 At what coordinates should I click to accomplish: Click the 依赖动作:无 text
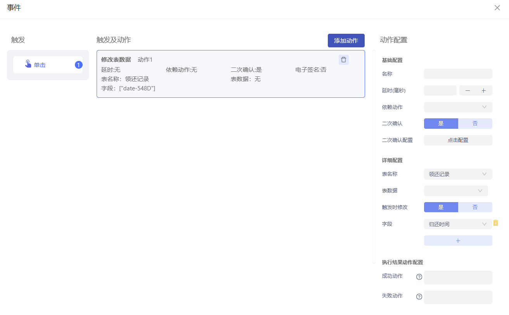[x=182, y=69]
